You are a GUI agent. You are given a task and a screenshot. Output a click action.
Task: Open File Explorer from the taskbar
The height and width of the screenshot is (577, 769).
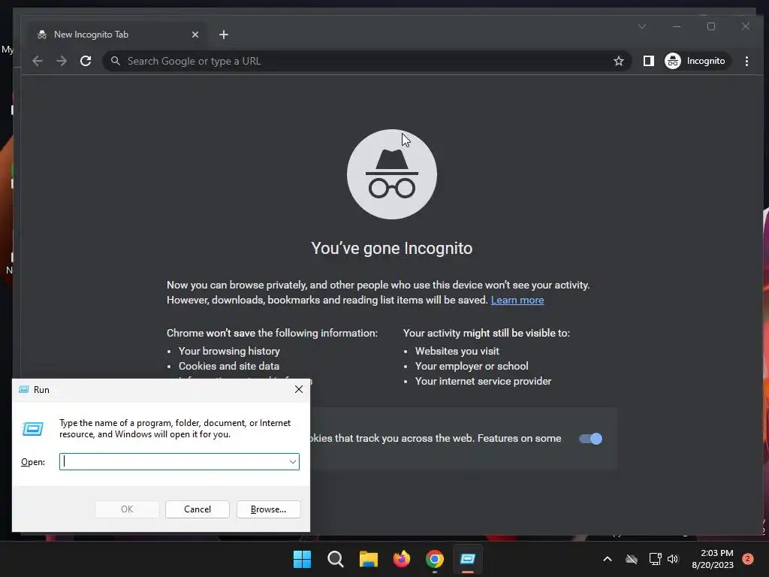[x=368, y=559]
